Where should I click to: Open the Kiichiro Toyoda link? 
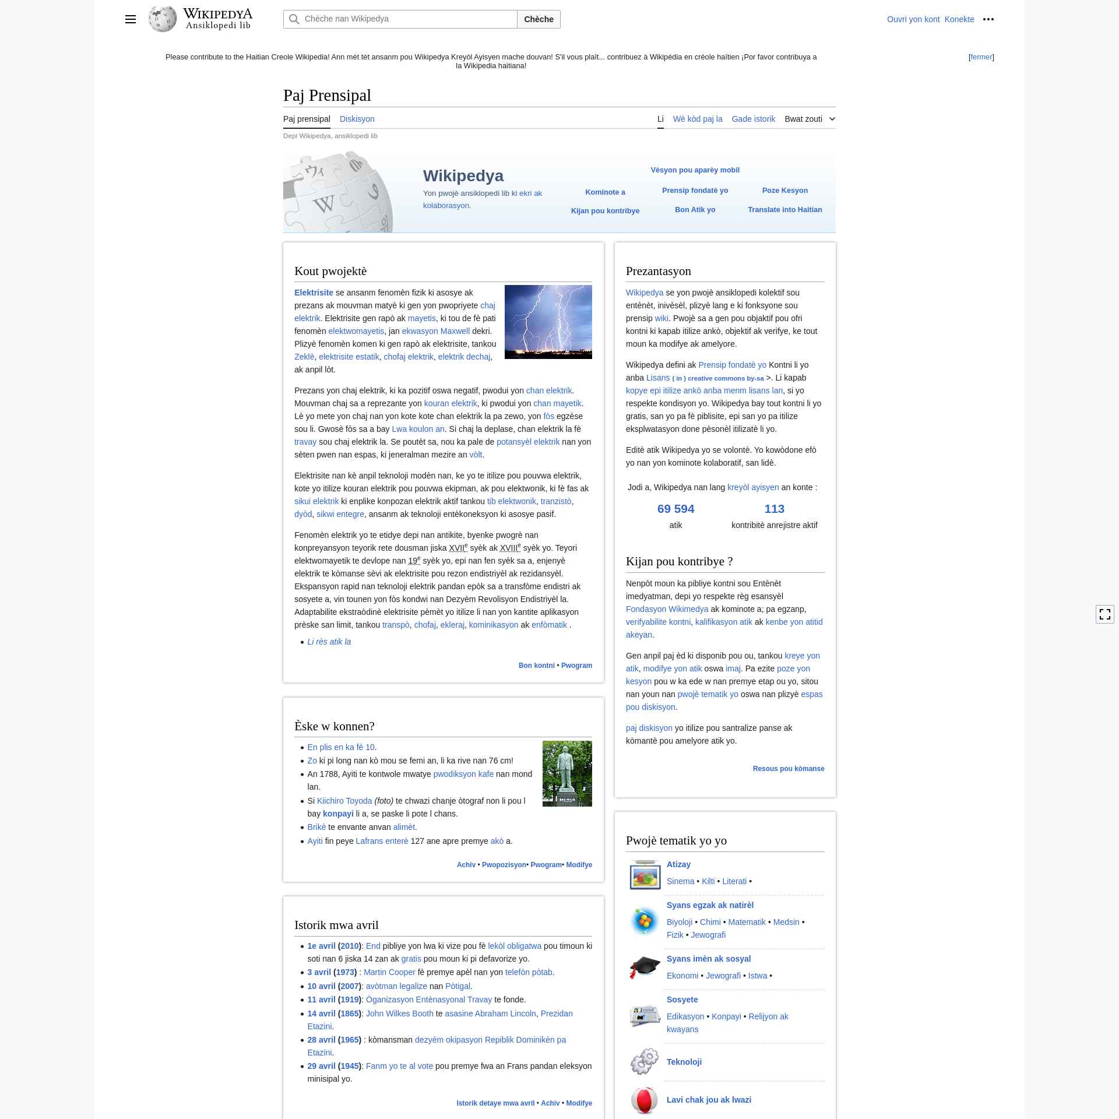(x=344, y=801)
